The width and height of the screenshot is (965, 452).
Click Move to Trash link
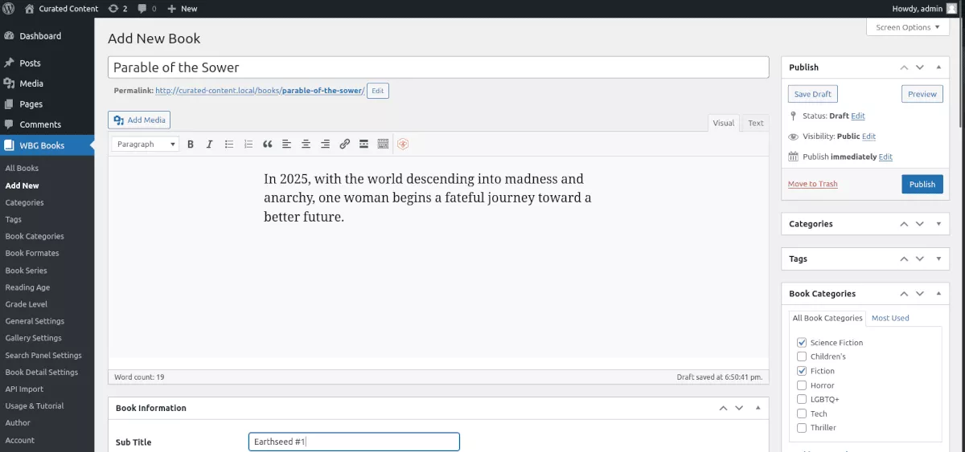[812, 184]
